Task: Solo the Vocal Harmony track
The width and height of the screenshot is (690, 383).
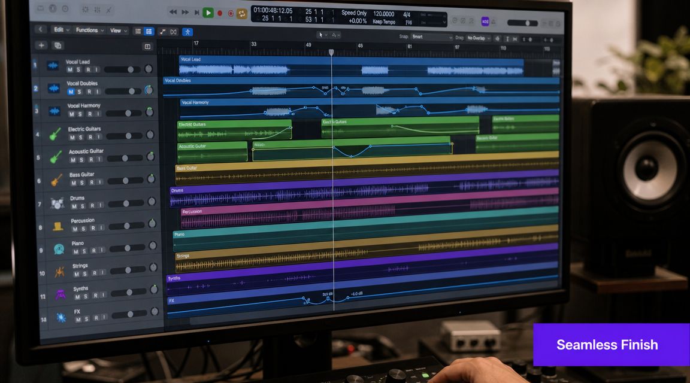Action: 80,114
